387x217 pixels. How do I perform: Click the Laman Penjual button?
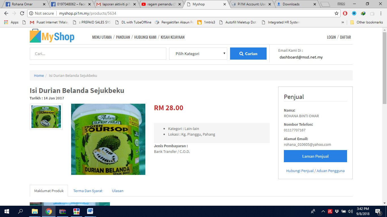pos(315,156)
